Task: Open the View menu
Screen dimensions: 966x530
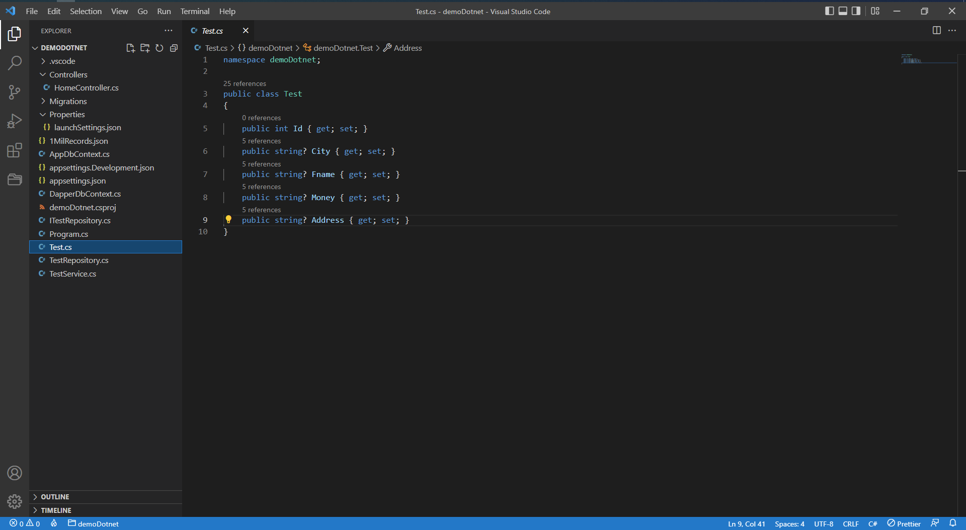Action: tap(119, 11)
